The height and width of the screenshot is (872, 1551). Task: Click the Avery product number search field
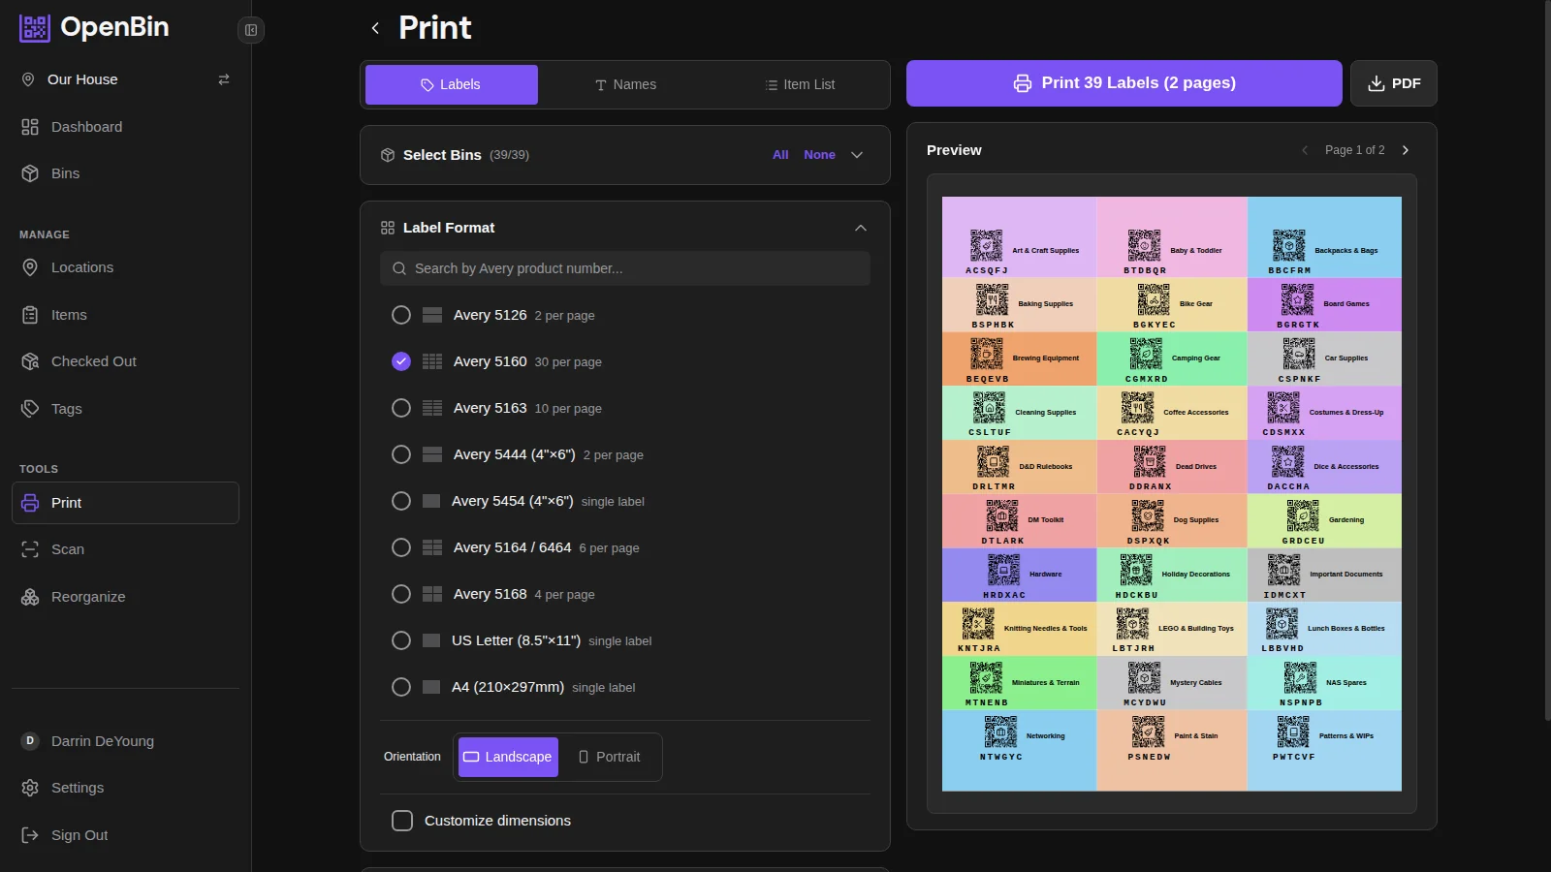(x=624, y=268)
